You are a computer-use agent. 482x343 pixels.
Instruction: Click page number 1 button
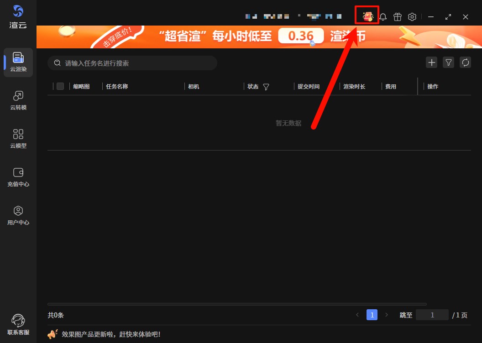point(372,315)
